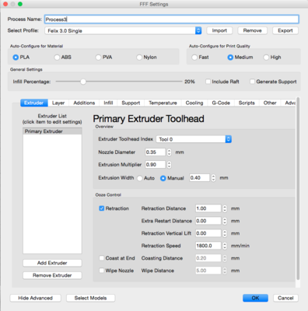The image size is (308, 311).
Task: Click the Remove Extruder button
Action: (52, 275)
